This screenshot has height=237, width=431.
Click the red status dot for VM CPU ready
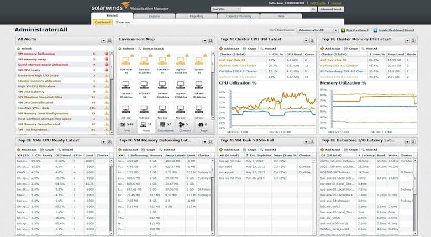click(x=107, y=70)
